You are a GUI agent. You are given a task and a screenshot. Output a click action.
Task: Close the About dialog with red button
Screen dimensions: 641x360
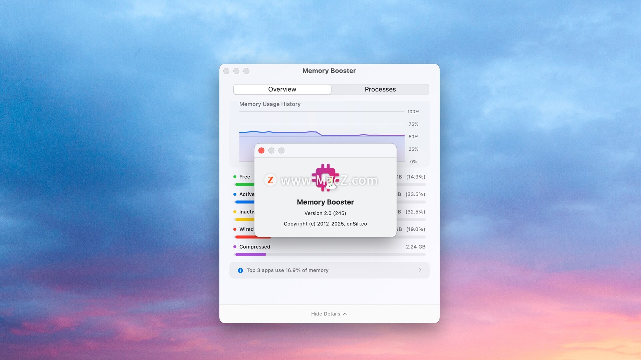261,151
